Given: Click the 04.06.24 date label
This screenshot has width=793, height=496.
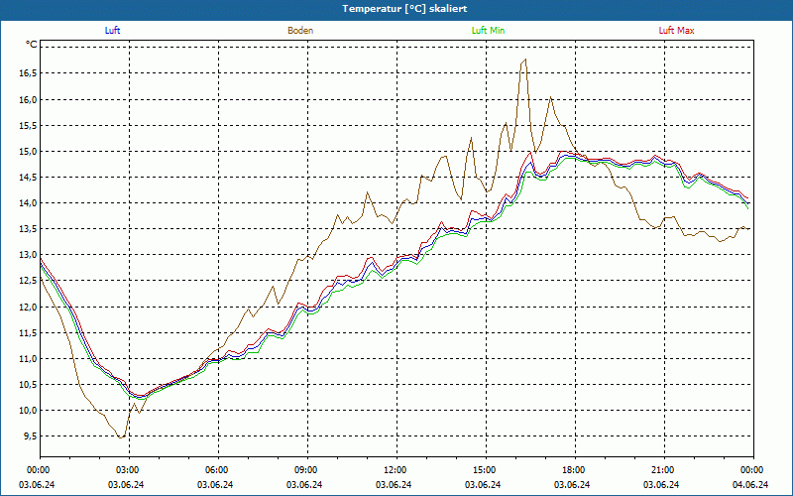Looking at the screenshot, I should 750,484.
